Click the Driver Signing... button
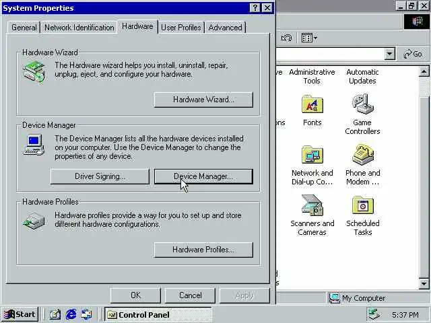This screenshot has height=323, width=431. 100,176
